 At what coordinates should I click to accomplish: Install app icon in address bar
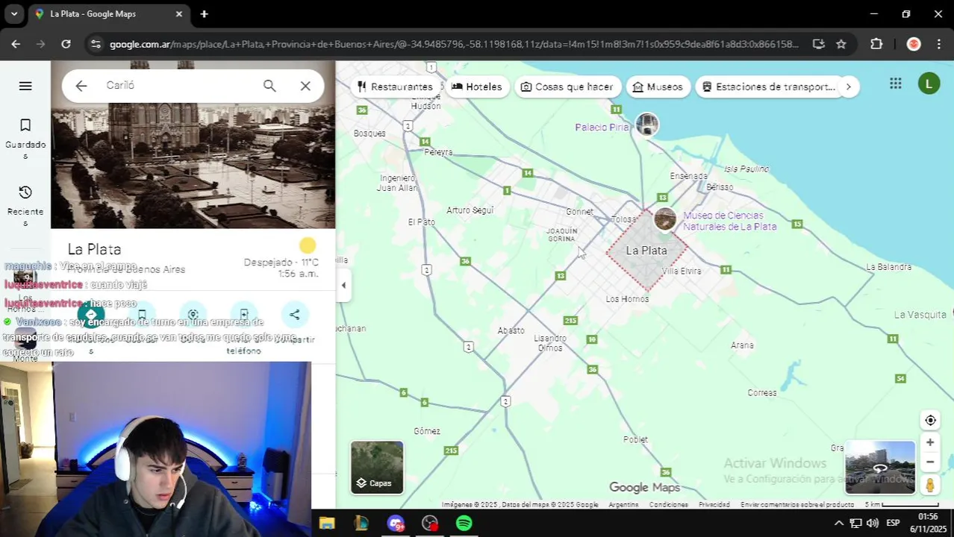818,44
